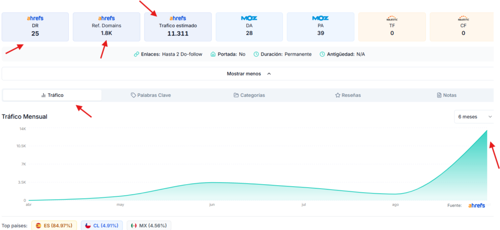
Task: Click the clock icon beside Antigüedad
Action: 322,55
